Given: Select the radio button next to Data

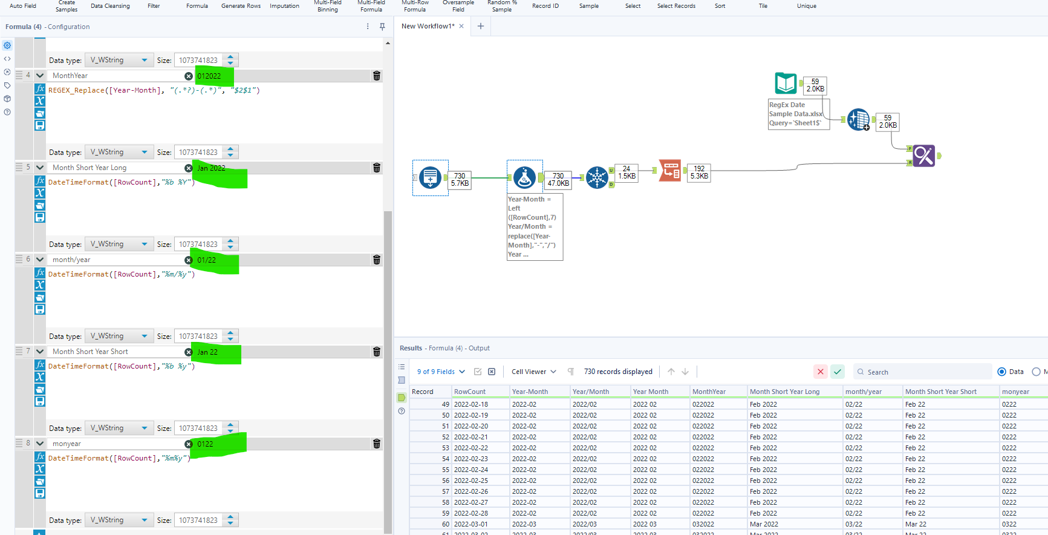Looking at the screenshot, I should pos(1036,372).
